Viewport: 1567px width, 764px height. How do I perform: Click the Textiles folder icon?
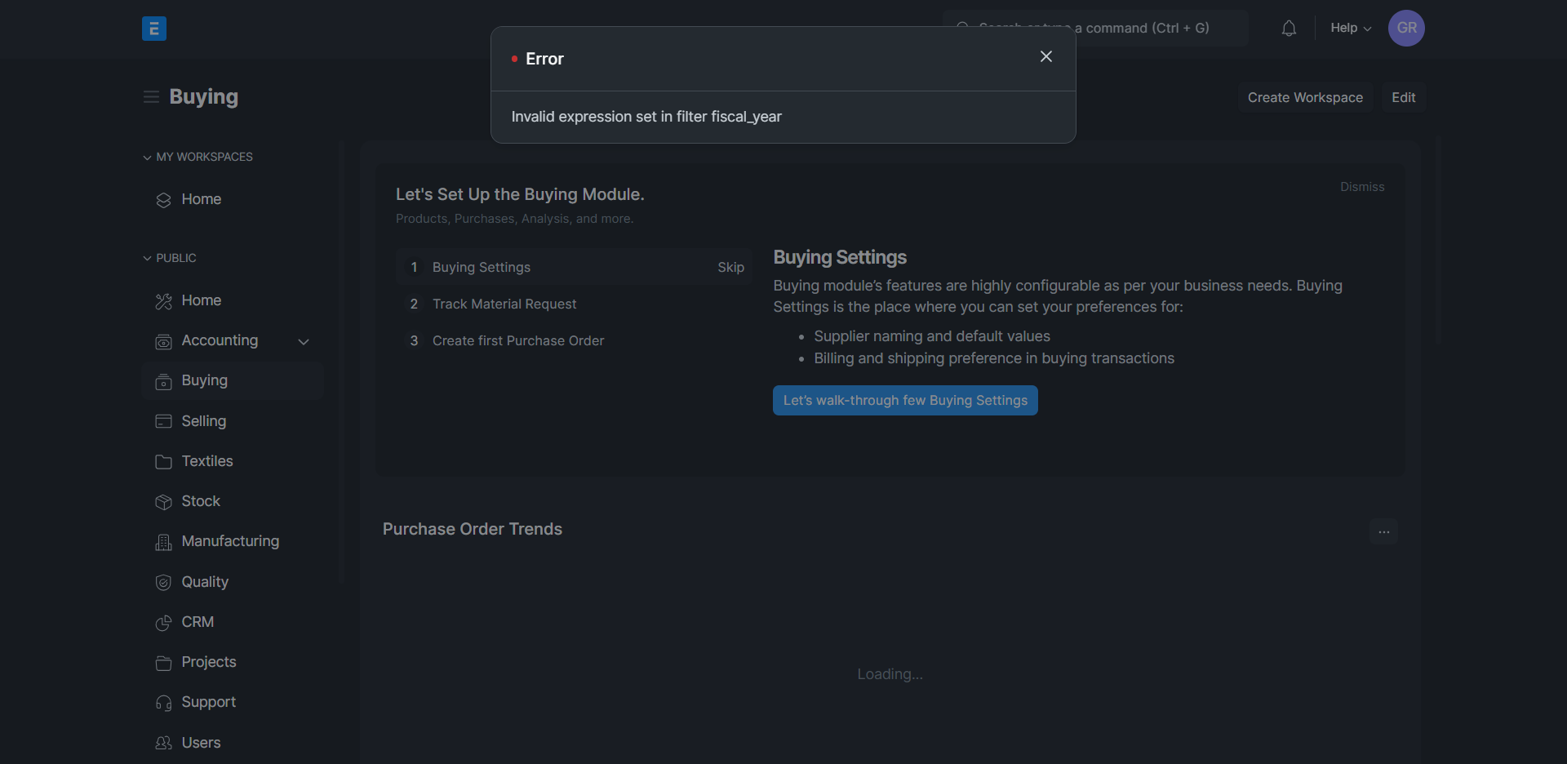pyautogui.click(x=163, y=462)
